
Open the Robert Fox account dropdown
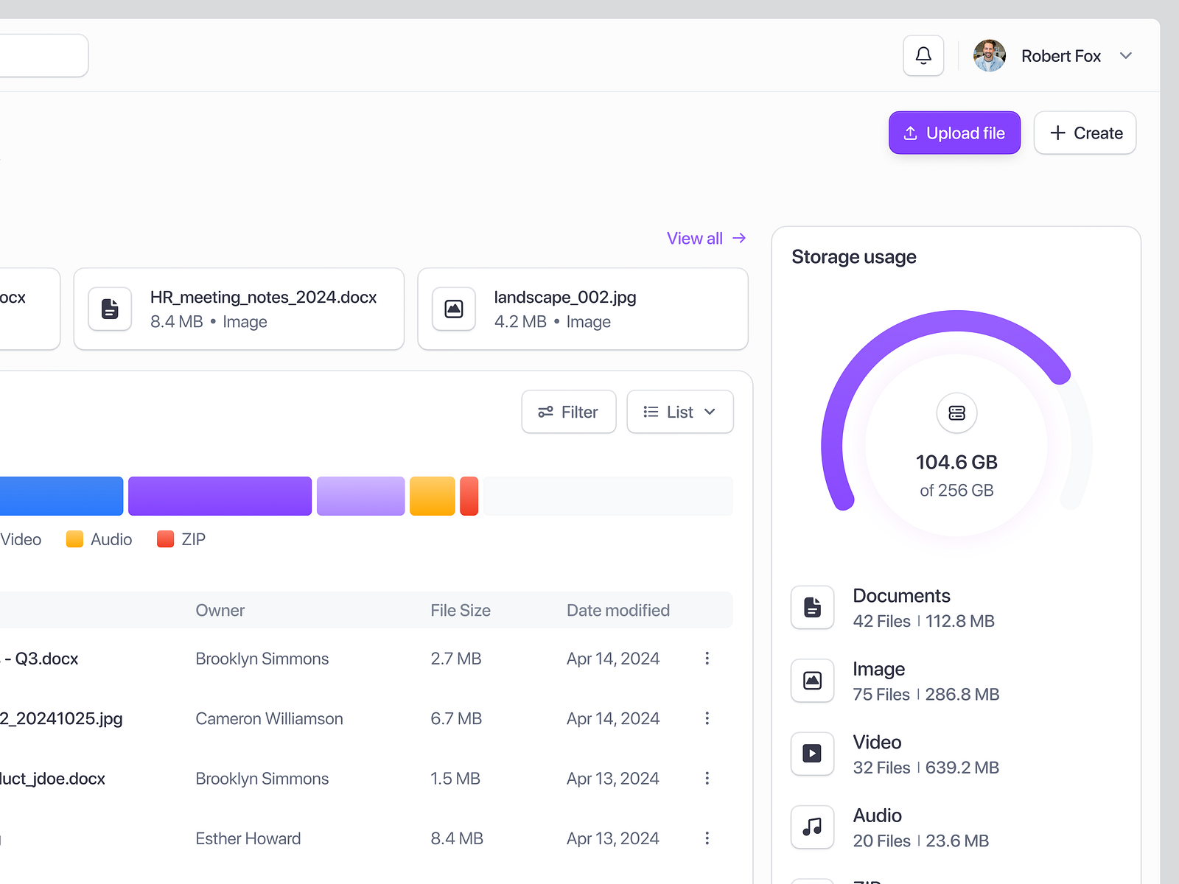click(1126, 55)
